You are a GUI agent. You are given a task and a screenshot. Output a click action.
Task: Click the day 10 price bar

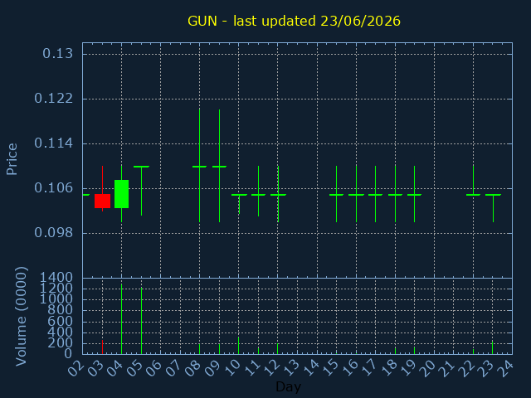click(239, 204)
